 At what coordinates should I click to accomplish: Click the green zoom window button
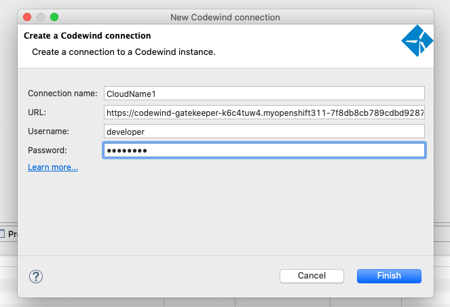[x=54, y=17]
